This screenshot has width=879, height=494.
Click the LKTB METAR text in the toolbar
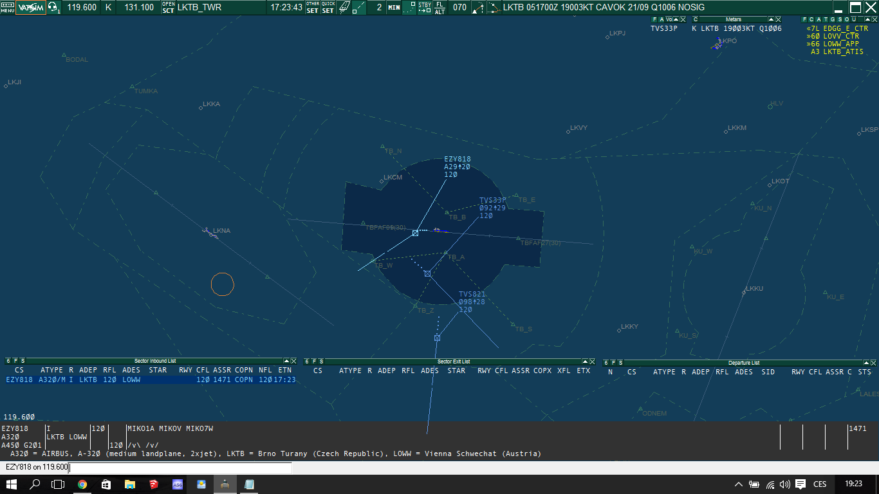coord(604,8)
